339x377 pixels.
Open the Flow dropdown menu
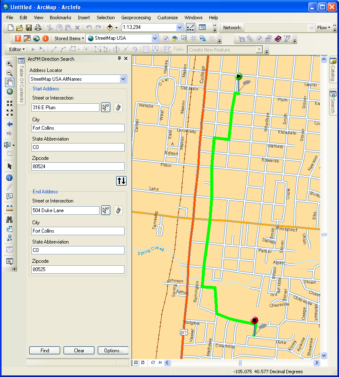point(324,28)
